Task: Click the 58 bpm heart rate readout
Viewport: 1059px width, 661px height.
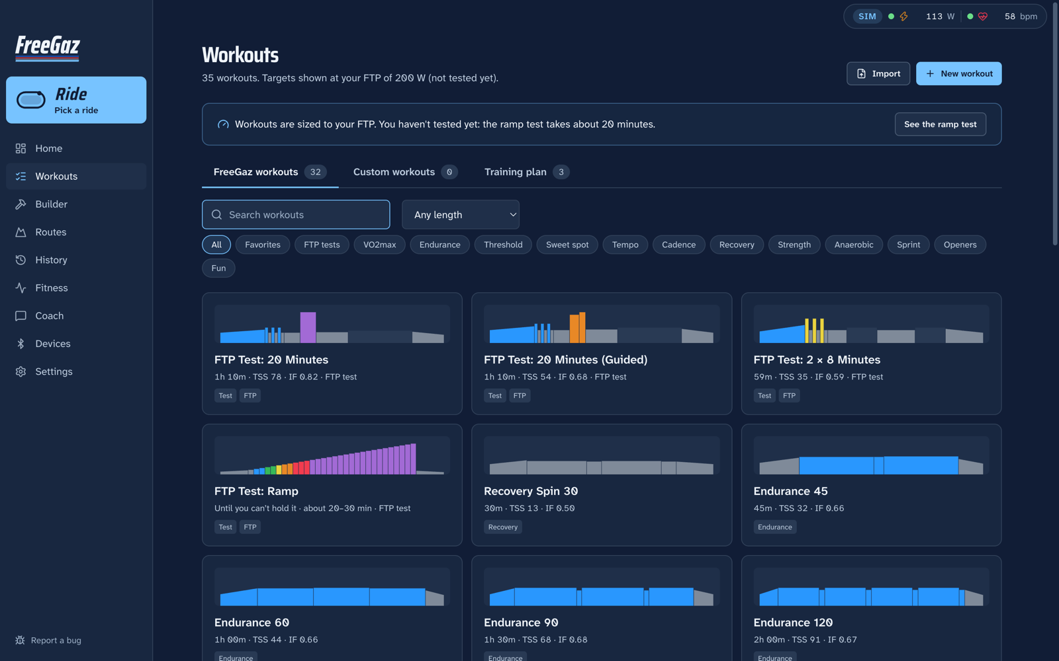Action: point(1021,17)
